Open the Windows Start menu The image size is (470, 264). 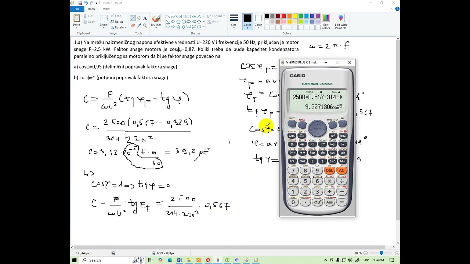click(x=75, y=260)
